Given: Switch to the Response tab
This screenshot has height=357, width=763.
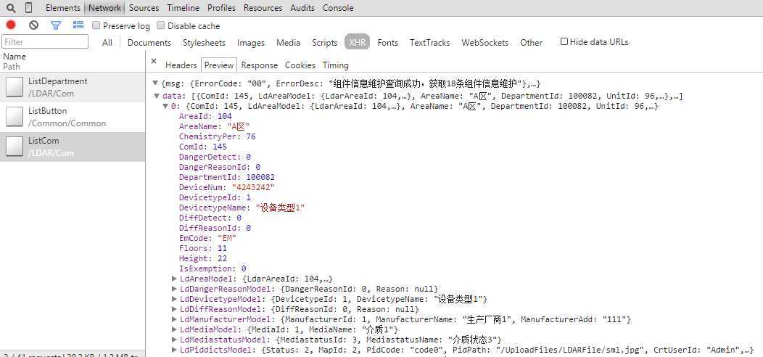Looking at the screenshot, I should 260,65.
